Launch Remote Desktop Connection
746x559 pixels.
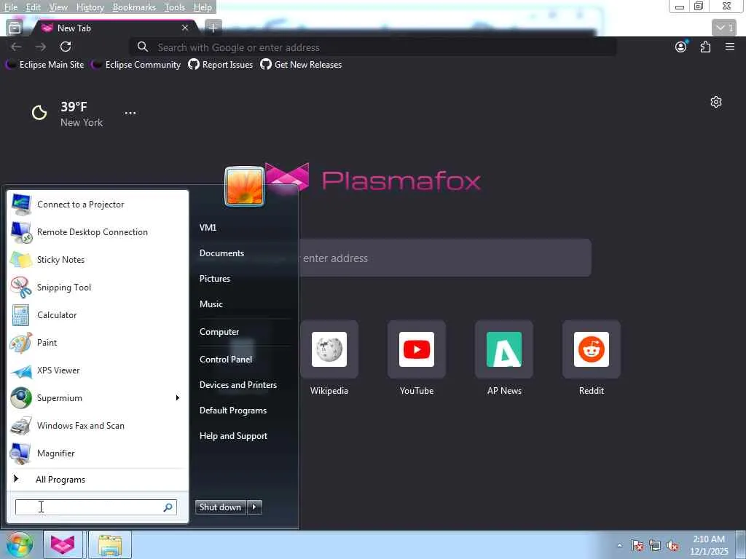(97, 232)
